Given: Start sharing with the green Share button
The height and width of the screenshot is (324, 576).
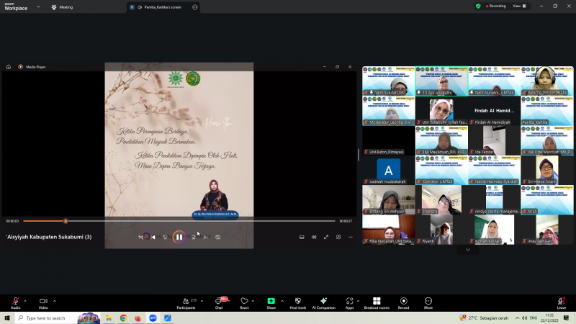Looking at the screenshot, I should (271, 301).
